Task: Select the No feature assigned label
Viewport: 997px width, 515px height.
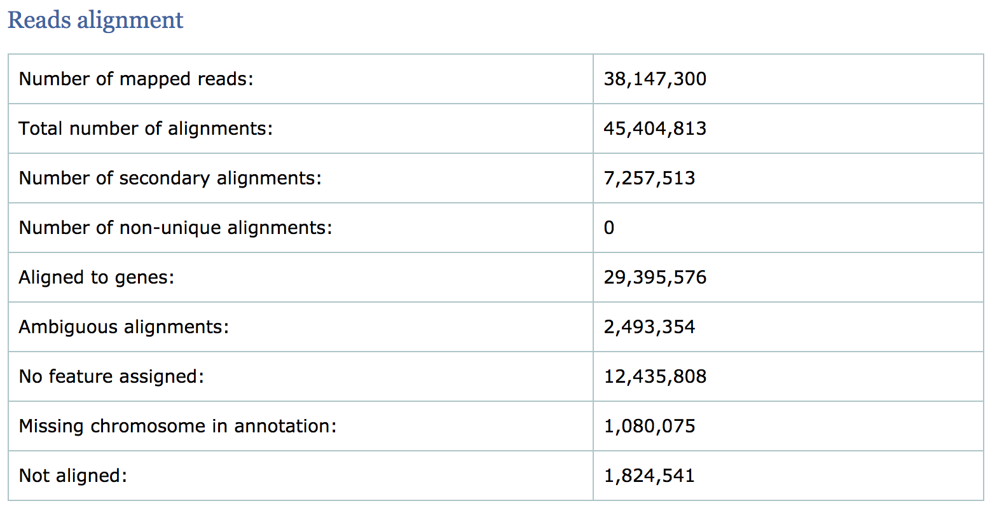Action: (x=111, y=376)
